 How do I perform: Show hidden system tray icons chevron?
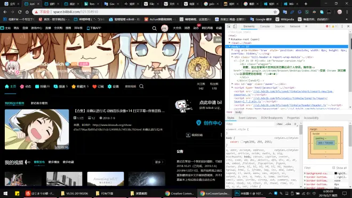click(x=270, y=193)
